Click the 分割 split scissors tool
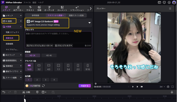This screenshot has width=177, height=102. (x=26, y=92)
